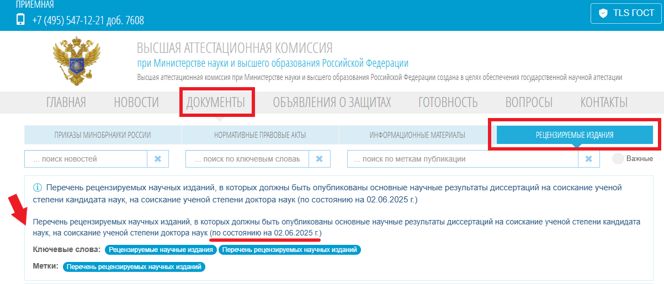Switch to ИНФОРМАЦИОННЫЕ МАТЕРИАЛЫ tab

[417, 135]
